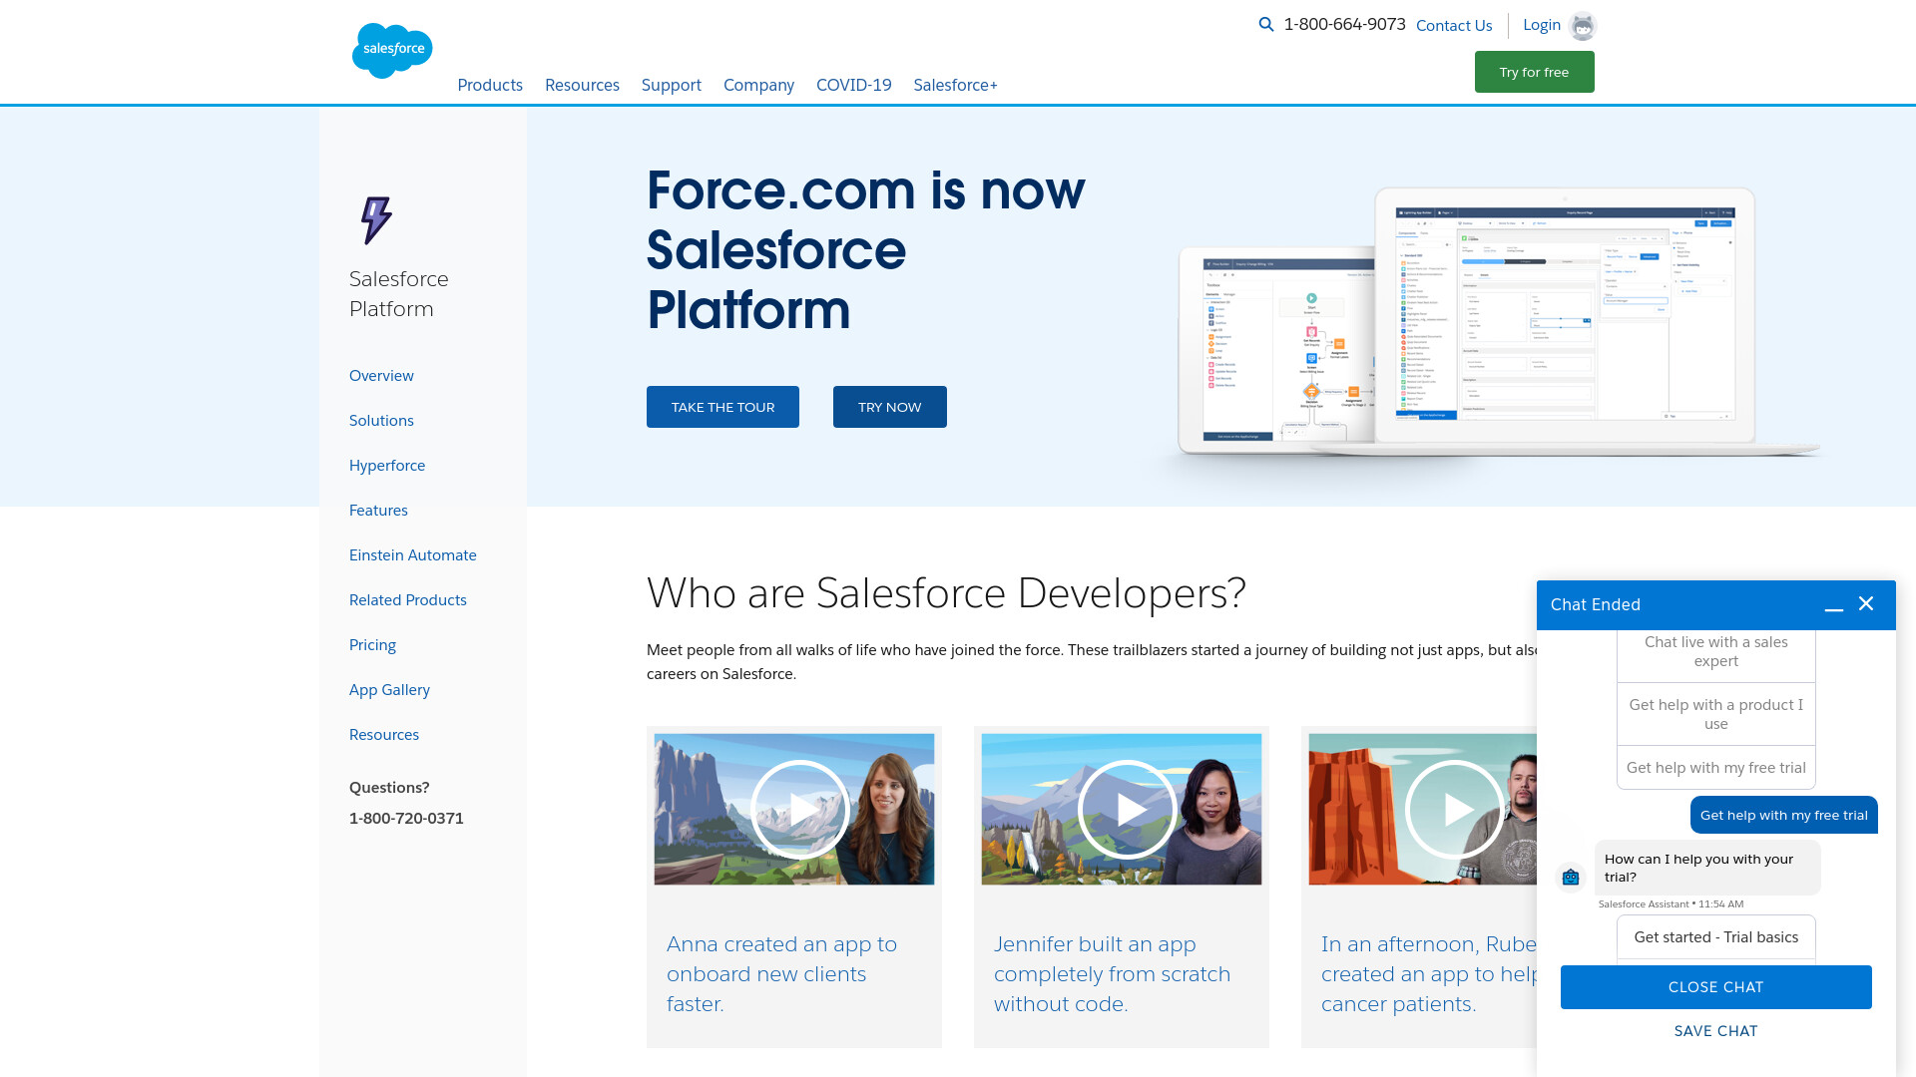The image size is (1916, 1077).
Task: Click the blue Get help with my free trial bubble
Action: [x=1784, y=816]
